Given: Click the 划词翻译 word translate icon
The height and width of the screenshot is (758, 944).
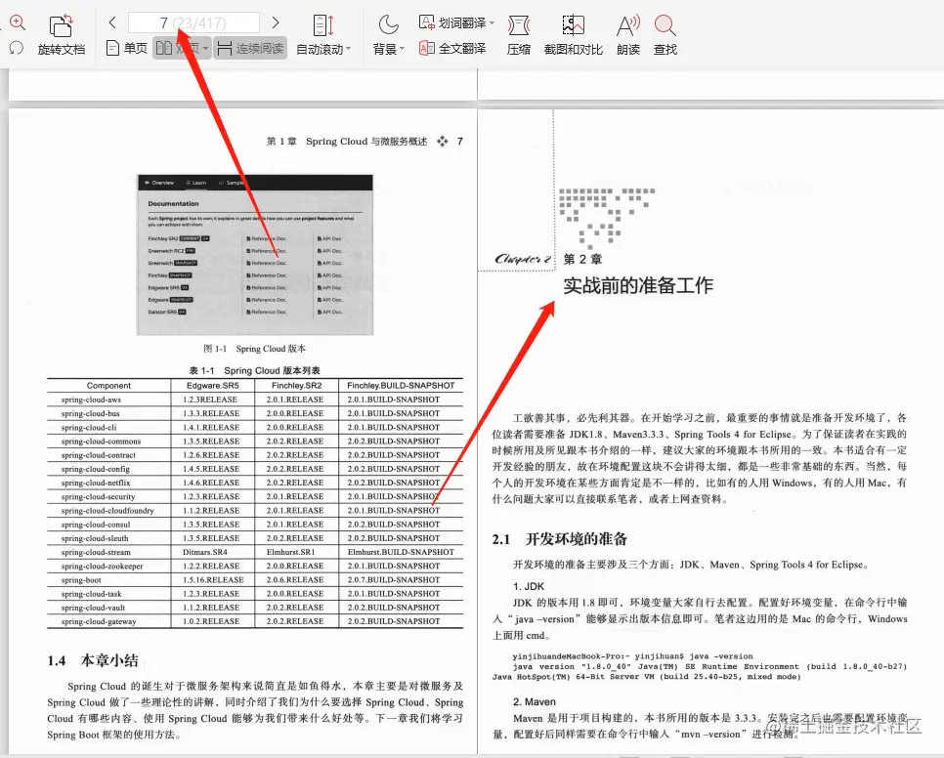Looking at the screenshot, I should [x=427, y=22].
